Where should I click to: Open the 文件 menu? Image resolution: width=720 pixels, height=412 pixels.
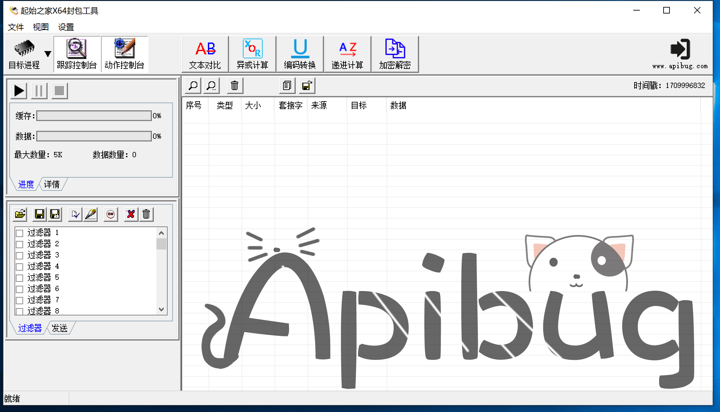[x=16, y=27]
